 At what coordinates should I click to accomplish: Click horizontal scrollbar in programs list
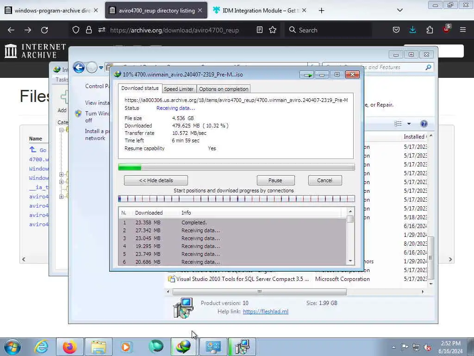pyautogui.click(x=259, y=292)
